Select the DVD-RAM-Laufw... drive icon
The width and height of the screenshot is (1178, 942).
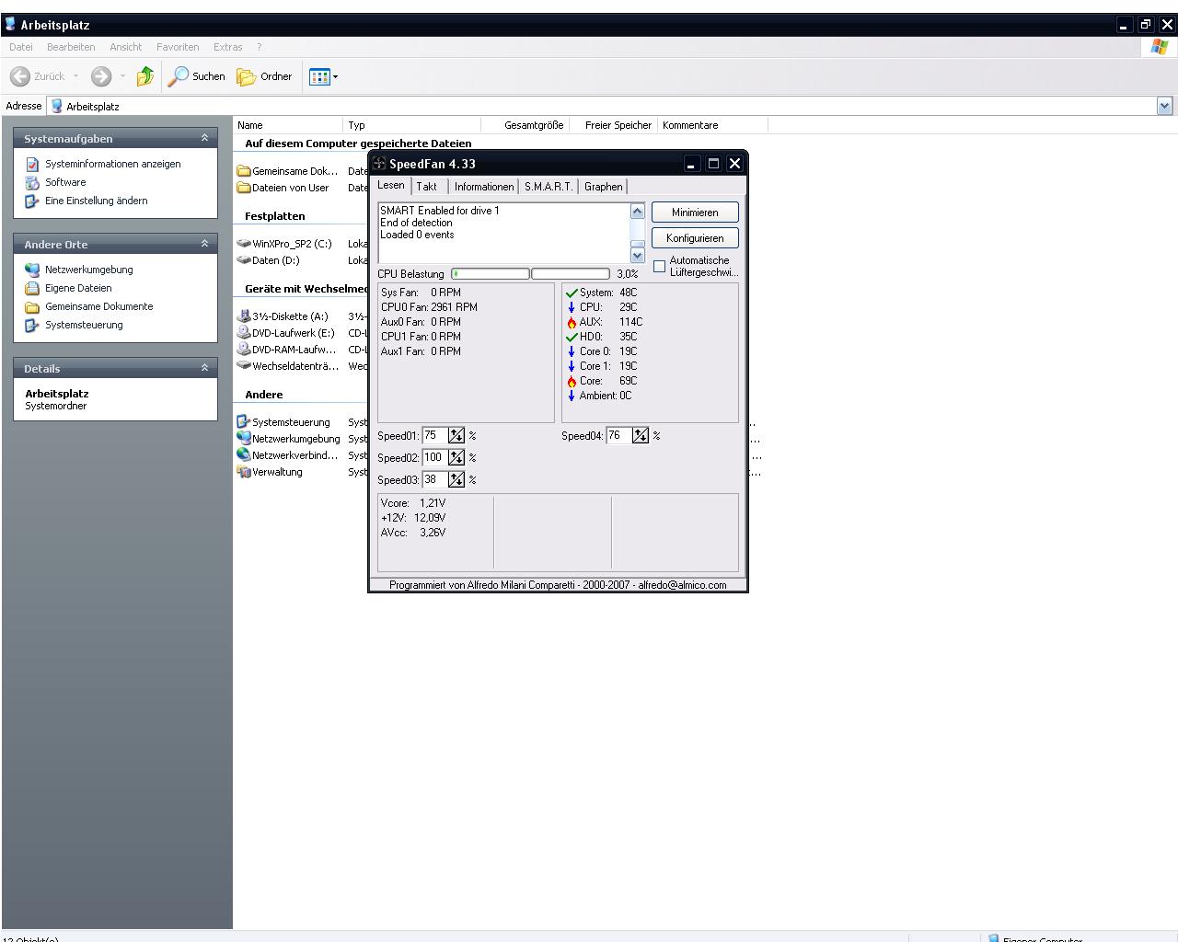(x=244, y=350)
